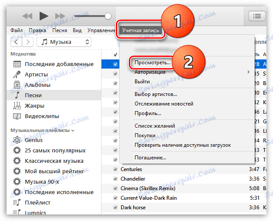This screenshot has width=273, height=221.
Task: Select Отслеживание новостей menu entry
Action: pos(164,104)
